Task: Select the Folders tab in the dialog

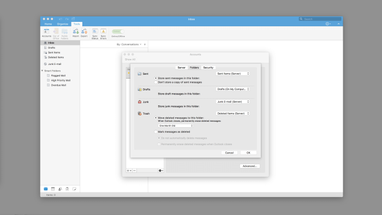Action: pos(194,68)
